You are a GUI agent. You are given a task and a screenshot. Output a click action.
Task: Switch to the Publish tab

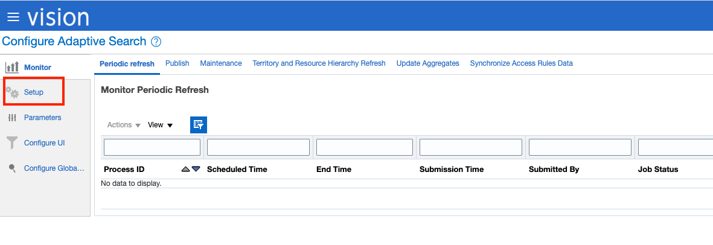(177, 63)
